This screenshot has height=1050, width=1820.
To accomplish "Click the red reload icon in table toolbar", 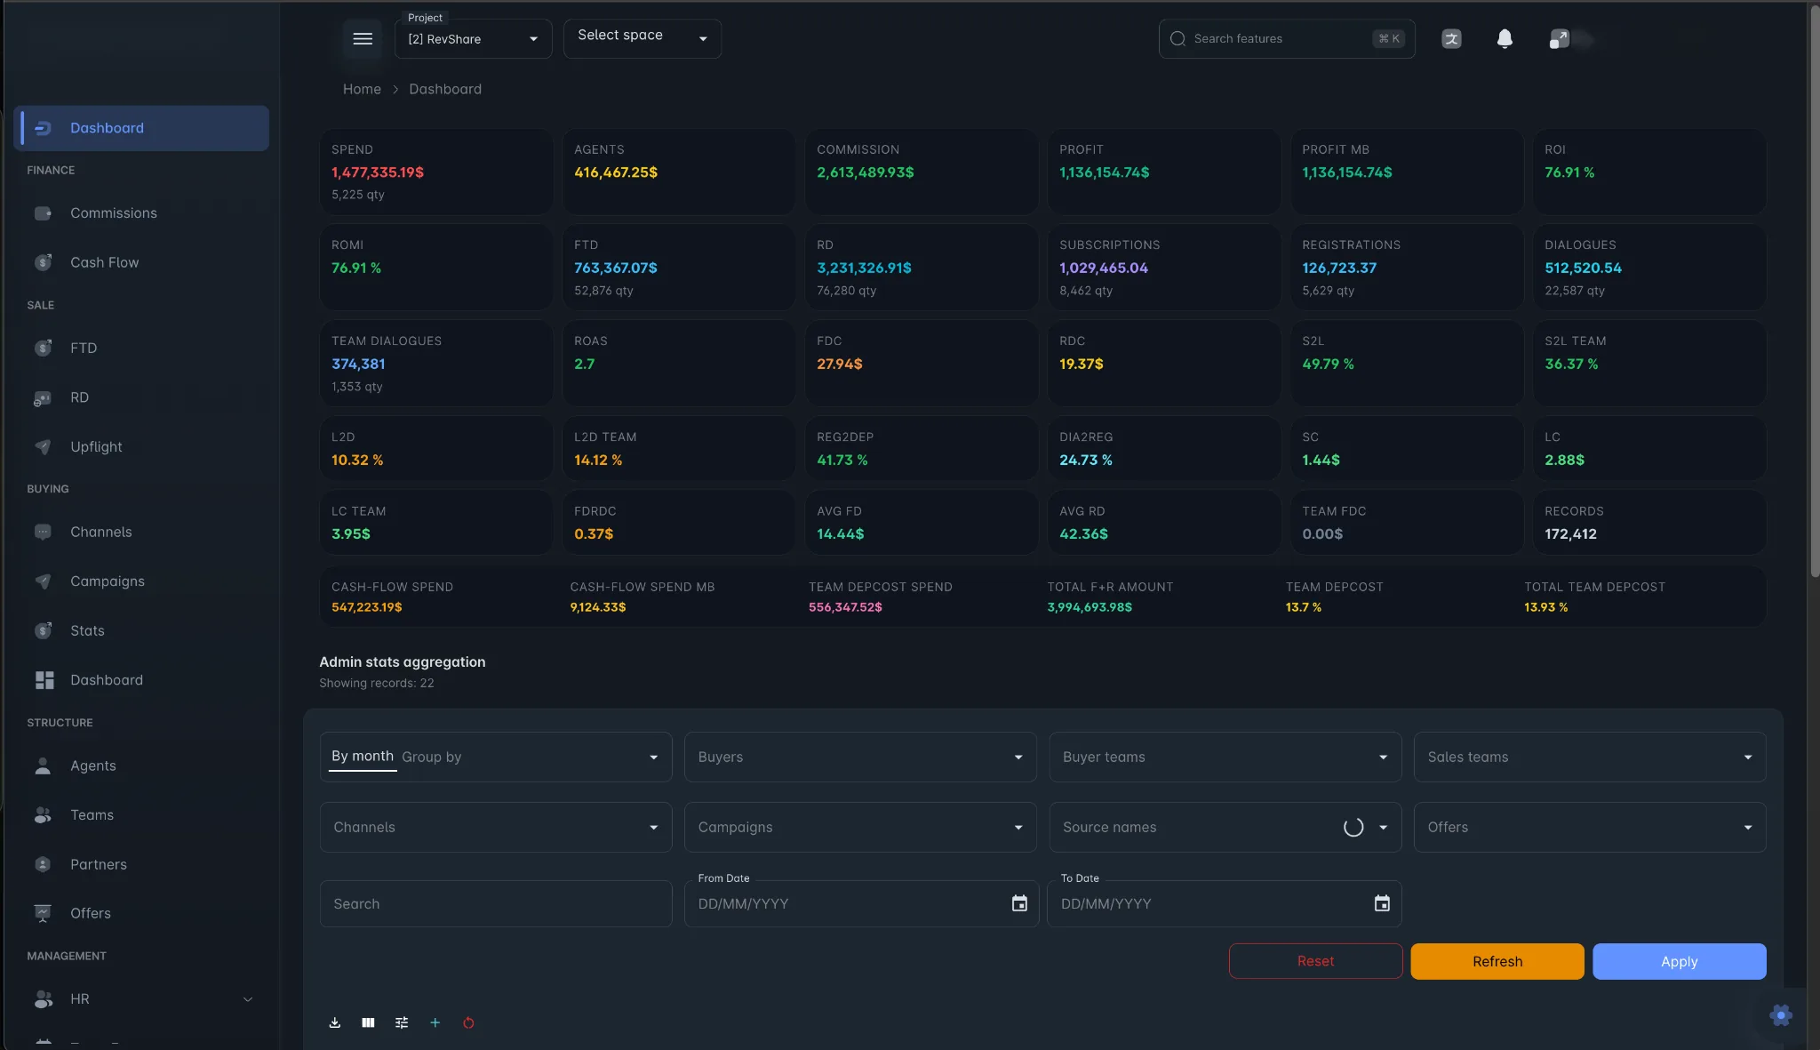I will (x=468, y=1022).
